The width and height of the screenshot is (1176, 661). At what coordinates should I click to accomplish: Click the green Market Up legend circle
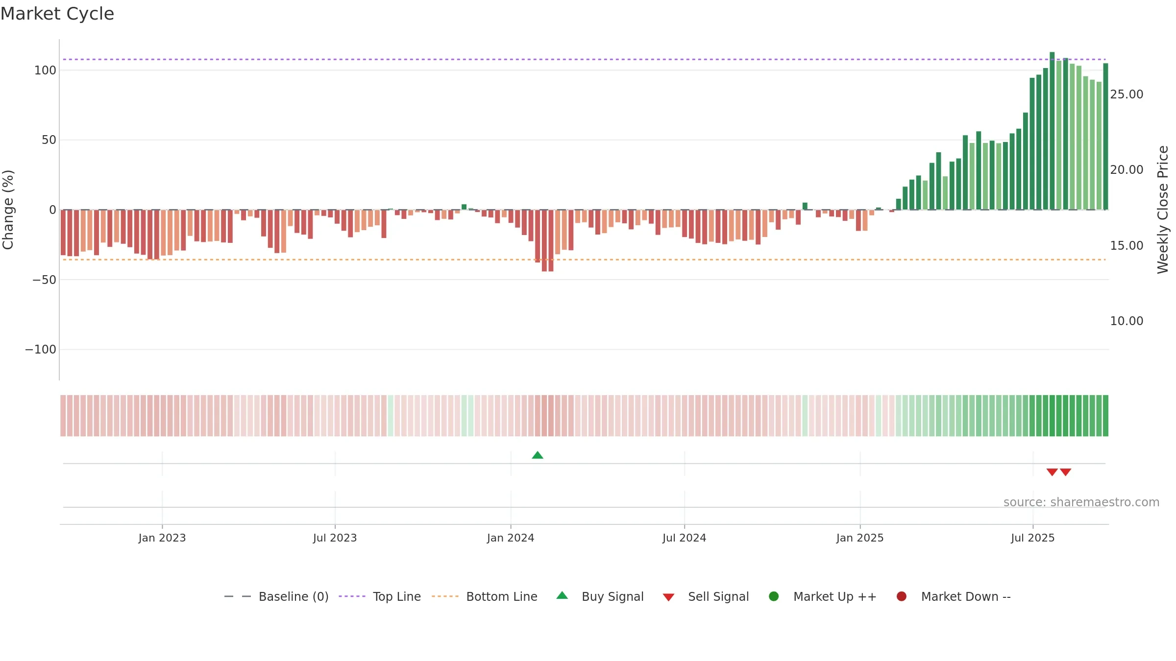click(774, 596)
